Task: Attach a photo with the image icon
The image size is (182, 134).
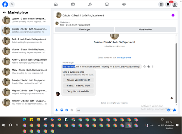Action: 62,110
